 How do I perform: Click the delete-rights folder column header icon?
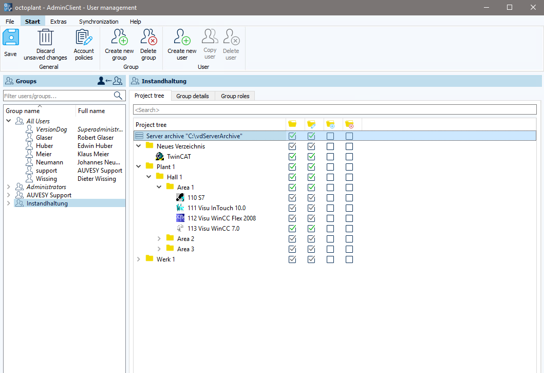tap(350, 124)
